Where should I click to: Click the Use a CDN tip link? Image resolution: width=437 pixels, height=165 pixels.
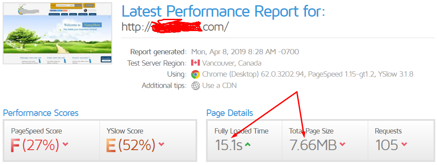click(x=219, y=85)
